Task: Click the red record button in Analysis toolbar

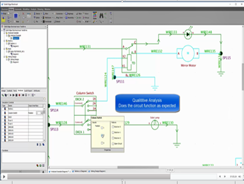Action: [19, 95]
